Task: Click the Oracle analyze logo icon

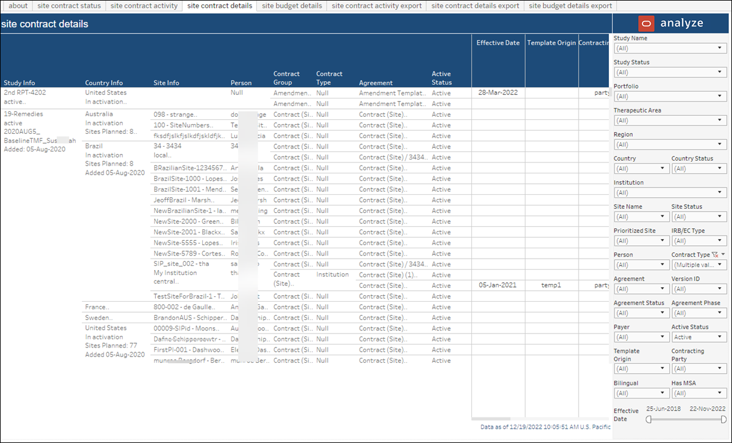Action: (646, 24)
